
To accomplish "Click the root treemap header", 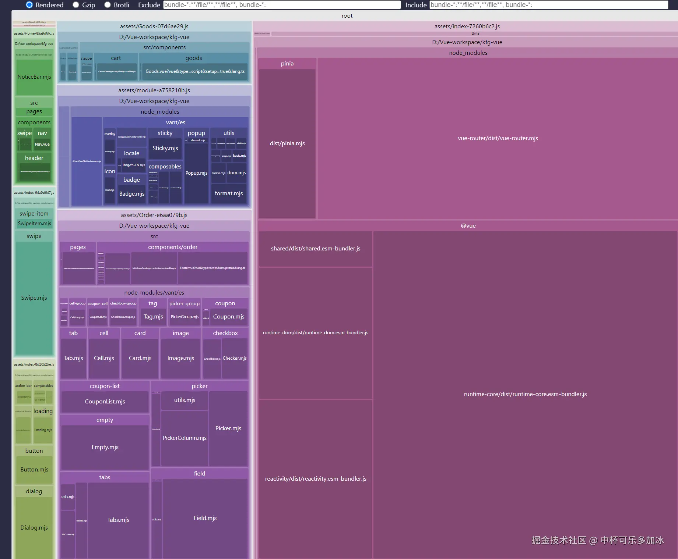I will pos(347,16).
